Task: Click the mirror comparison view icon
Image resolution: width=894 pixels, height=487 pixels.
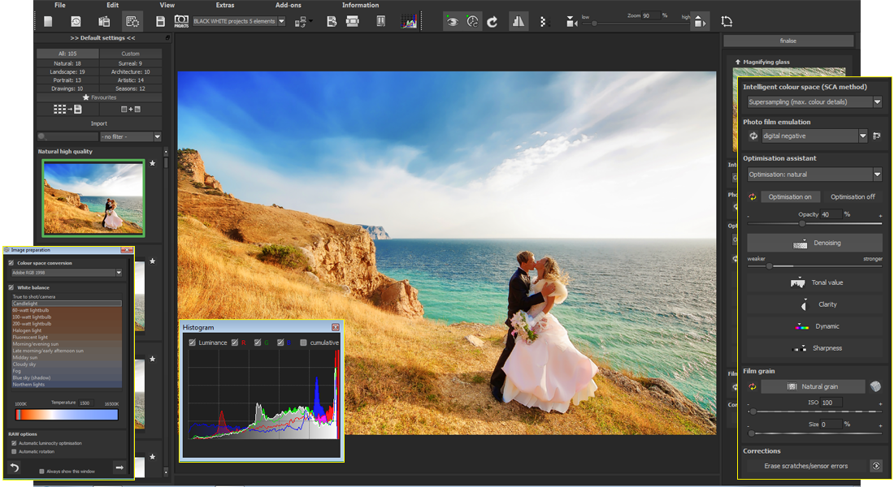Action: (518, 22)
